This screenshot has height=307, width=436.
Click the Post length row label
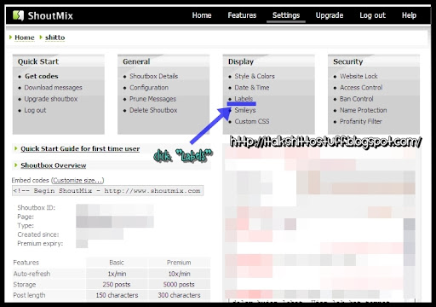[29, 295]
